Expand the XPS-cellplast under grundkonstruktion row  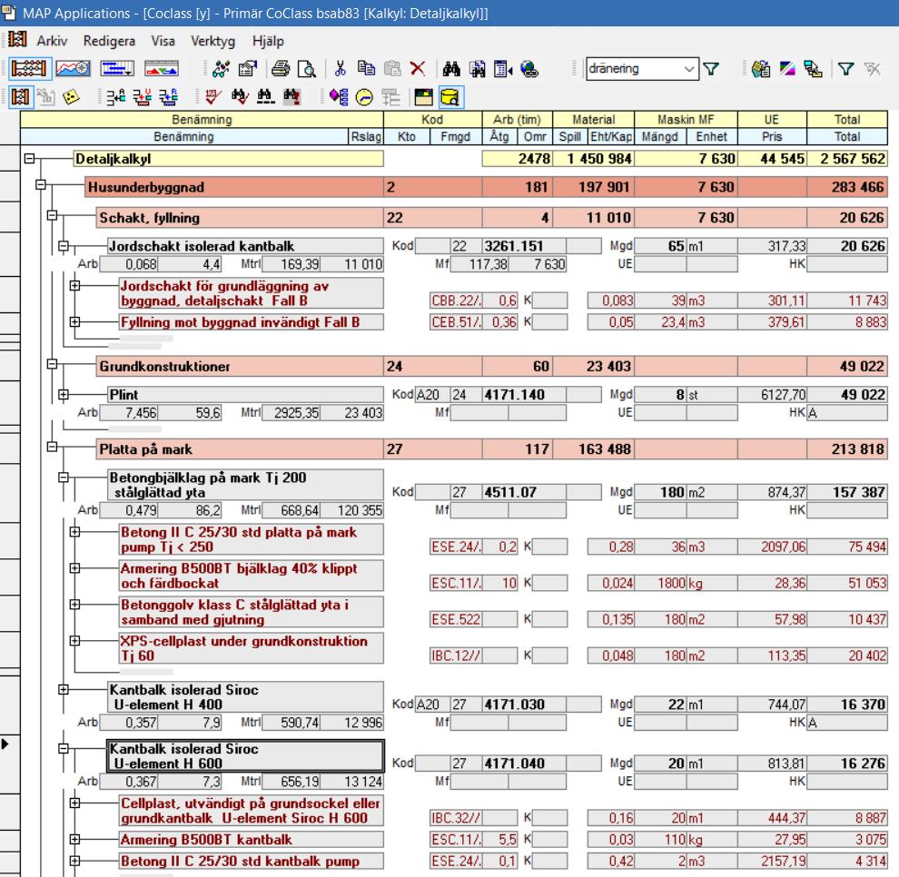click(74, 641)
